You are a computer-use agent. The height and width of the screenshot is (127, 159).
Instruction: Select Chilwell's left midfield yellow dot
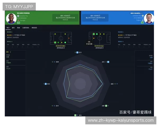pos(100,34)
